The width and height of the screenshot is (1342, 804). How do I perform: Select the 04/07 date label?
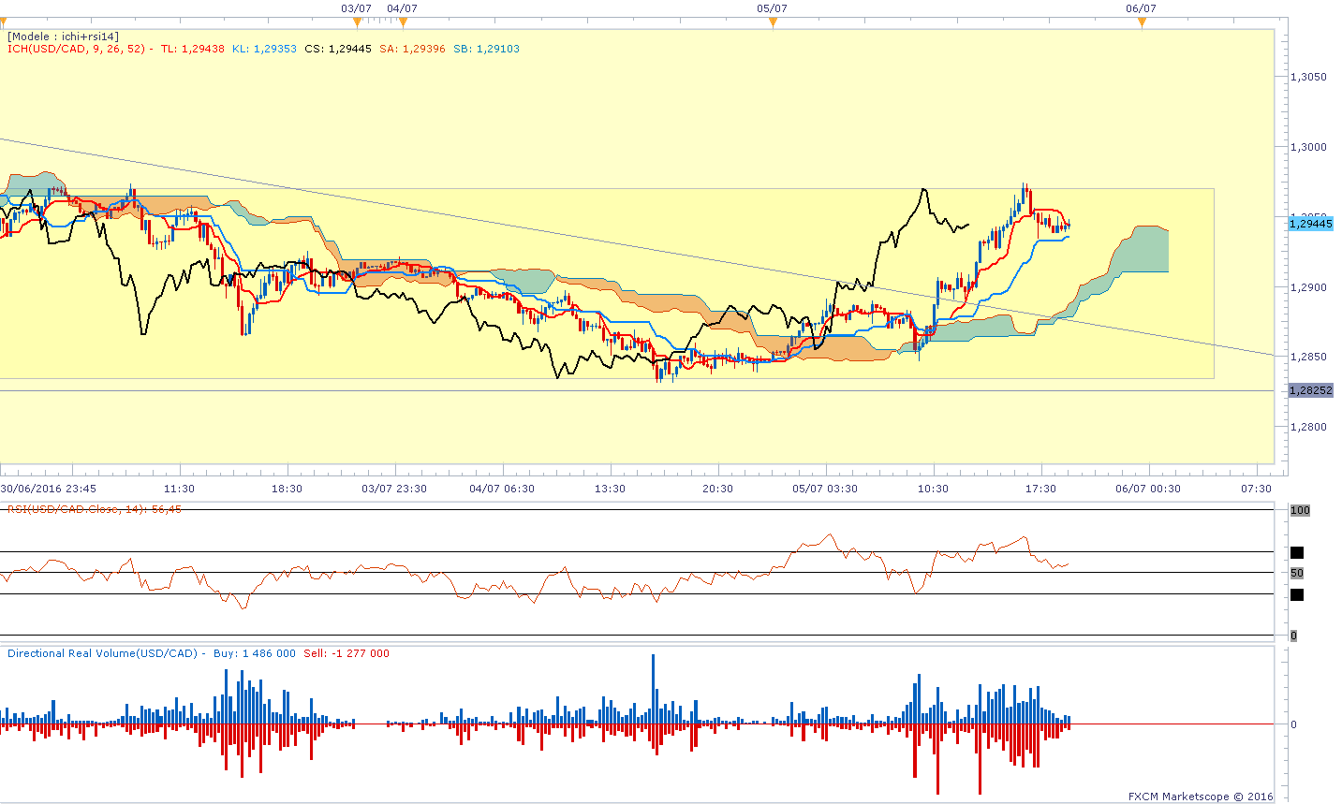point(403,8)
